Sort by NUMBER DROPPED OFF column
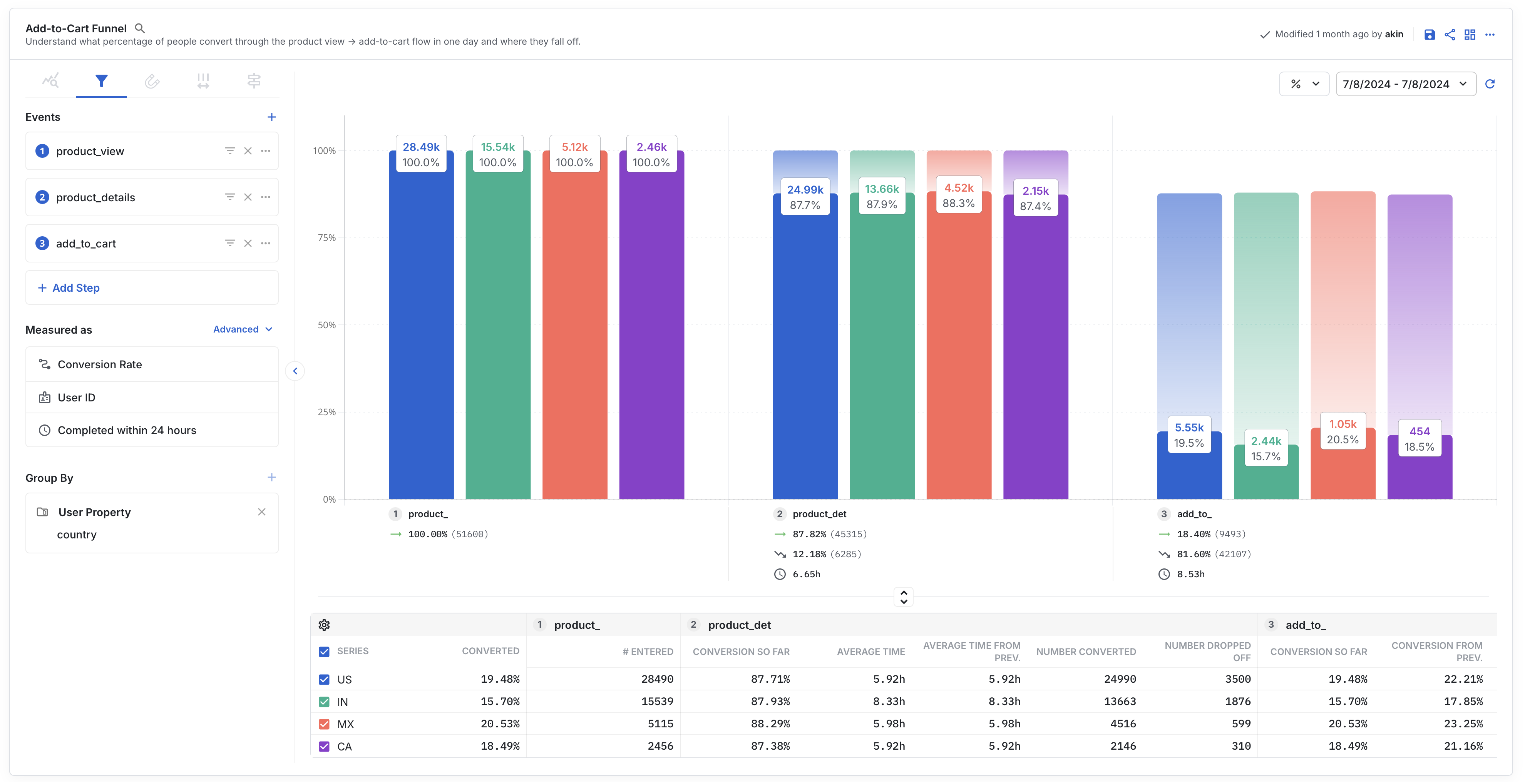The width and height of the screenshot is (1530, 782). tap(1207, 652)
